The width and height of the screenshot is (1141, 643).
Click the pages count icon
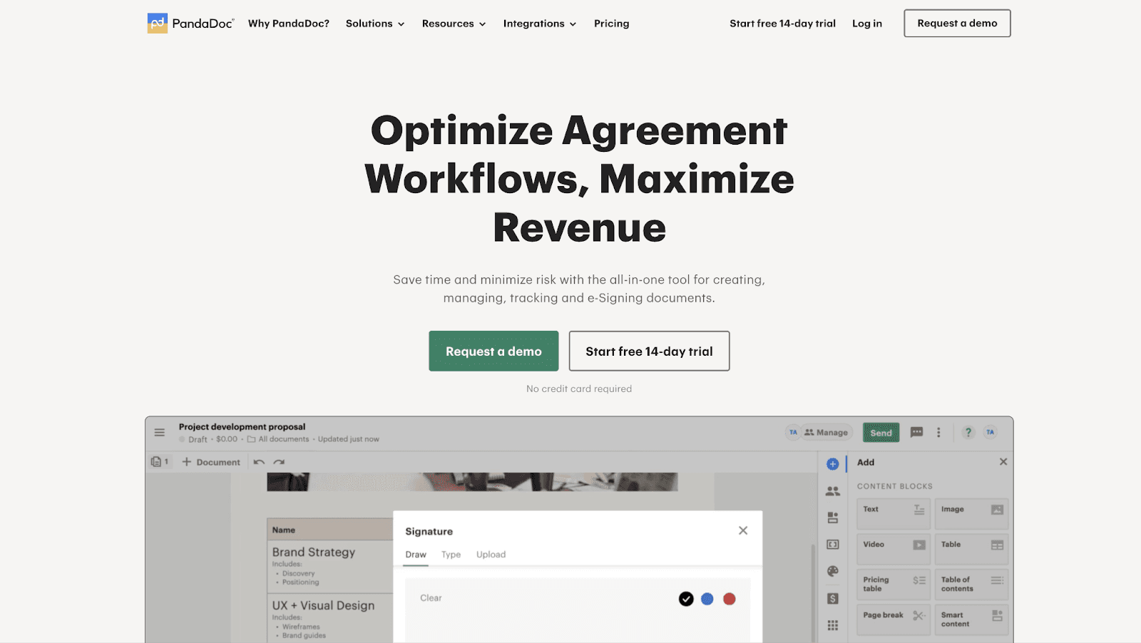tap(160, 462)
